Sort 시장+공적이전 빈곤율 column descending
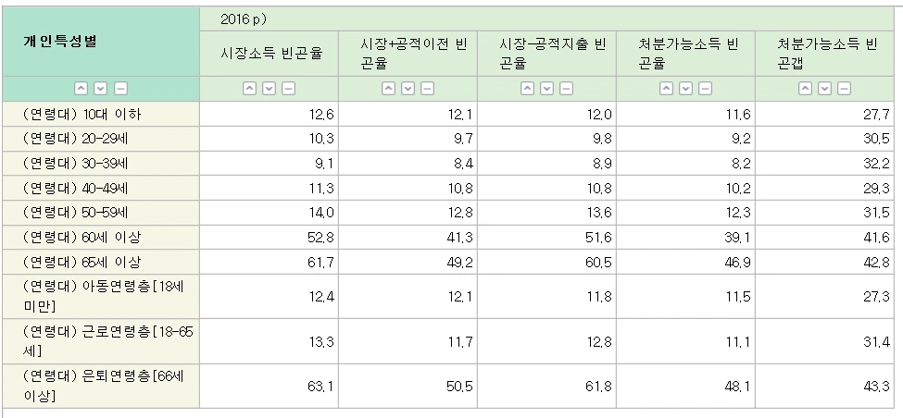 [x=408, y=89]
